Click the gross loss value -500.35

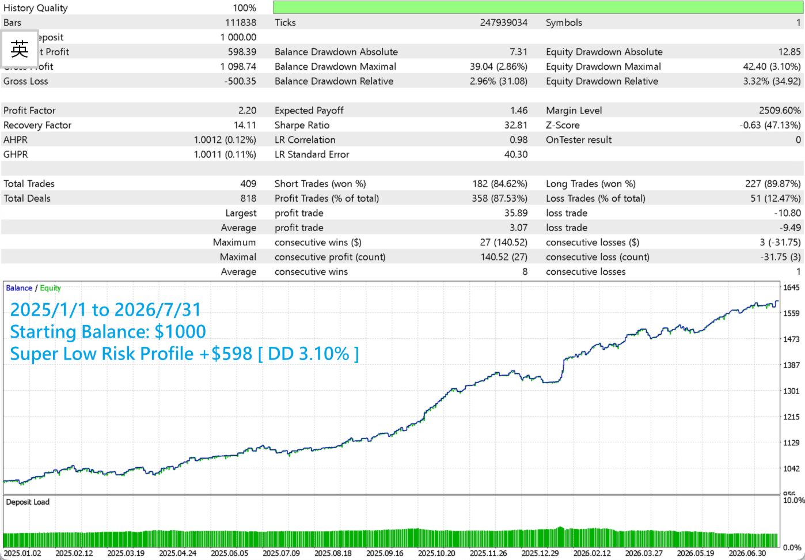(x=241, y=81)
